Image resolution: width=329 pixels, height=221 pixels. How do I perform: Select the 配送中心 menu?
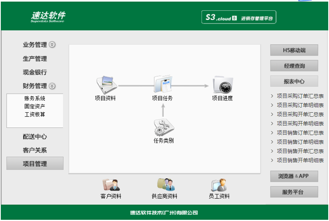point(35,137)
